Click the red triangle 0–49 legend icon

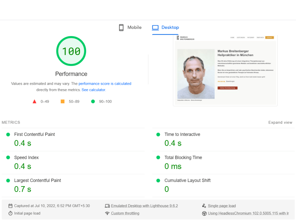pos(34,102)
